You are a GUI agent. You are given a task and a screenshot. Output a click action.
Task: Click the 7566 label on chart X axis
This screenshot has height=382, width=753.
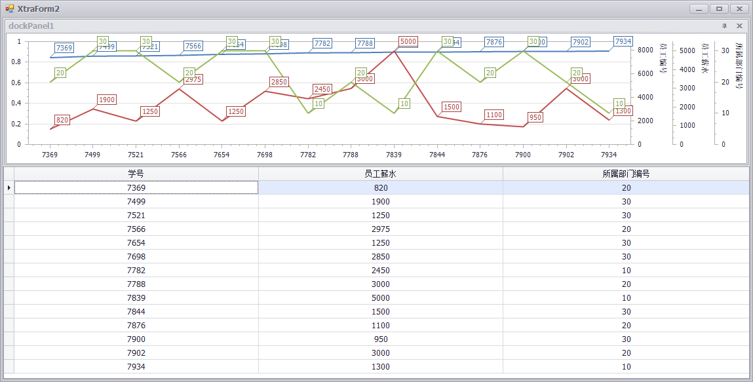point(179,155)
